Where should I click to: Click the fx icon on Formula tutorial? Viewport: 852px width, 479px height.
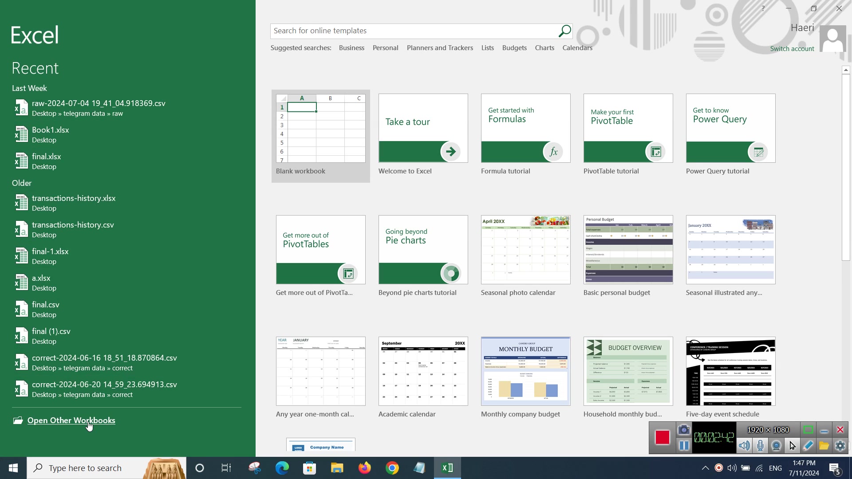tap(553, 152)
